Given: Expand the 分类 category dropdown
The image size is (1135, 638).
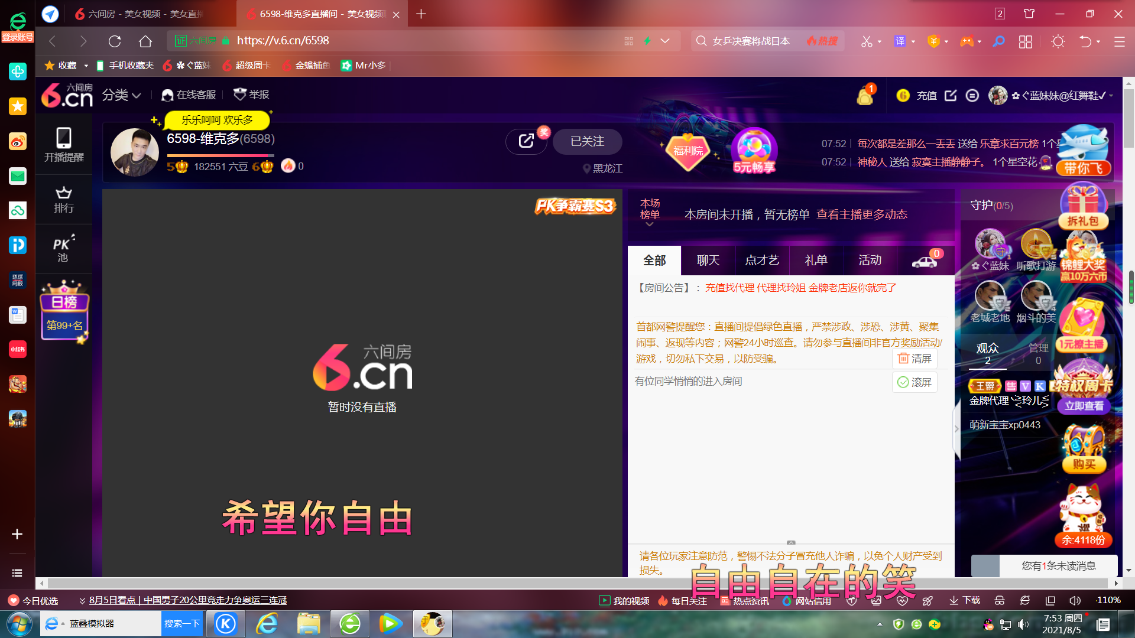Looking at the screenshot, I should pos(122,95).
